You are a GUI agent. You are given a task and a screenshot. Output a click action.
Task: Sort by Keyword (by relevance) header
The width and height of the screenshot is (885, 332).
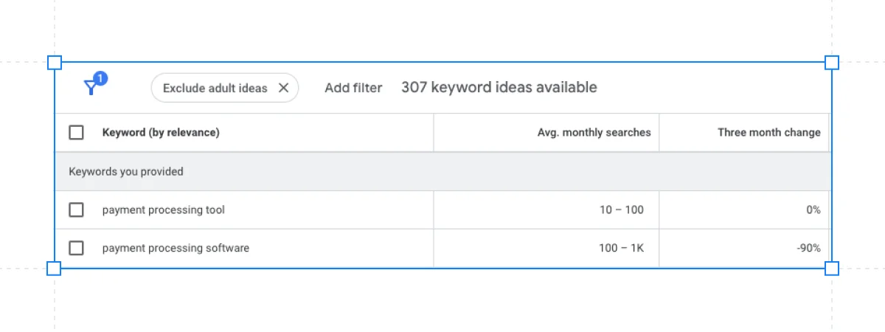(x=161, y=133)
